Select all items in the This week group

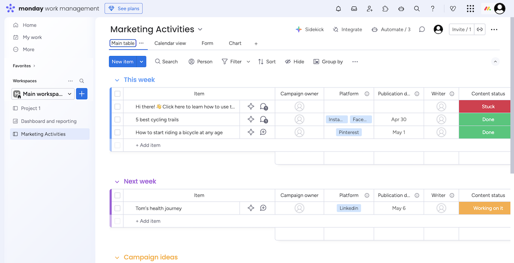(117, 94)
